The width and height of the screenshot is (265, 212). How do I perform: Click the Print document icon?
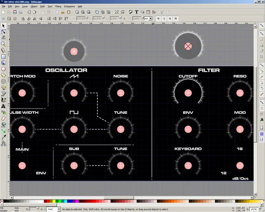point(21,12)
